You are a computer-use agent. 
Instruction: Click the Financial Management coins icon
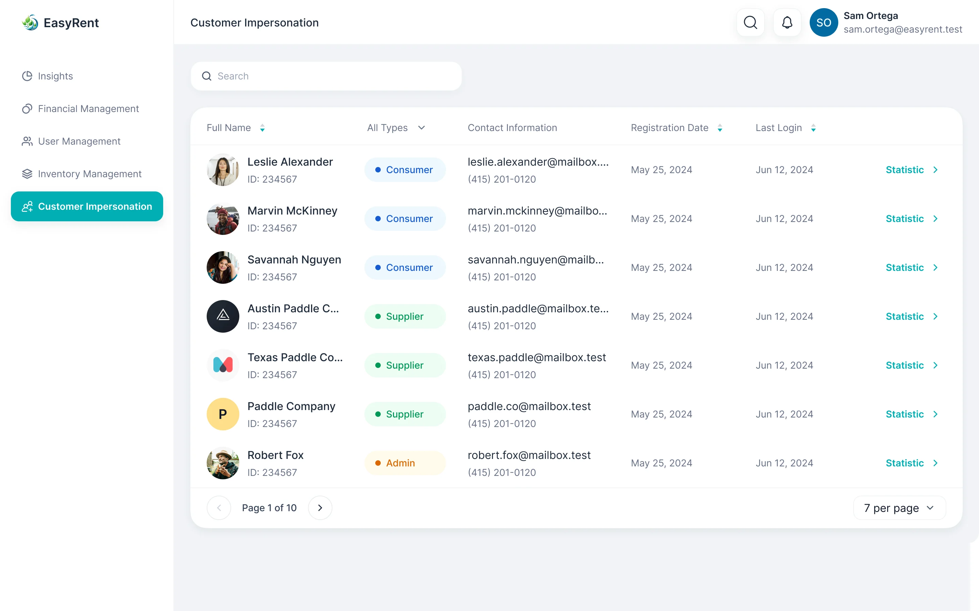point(27,109)
